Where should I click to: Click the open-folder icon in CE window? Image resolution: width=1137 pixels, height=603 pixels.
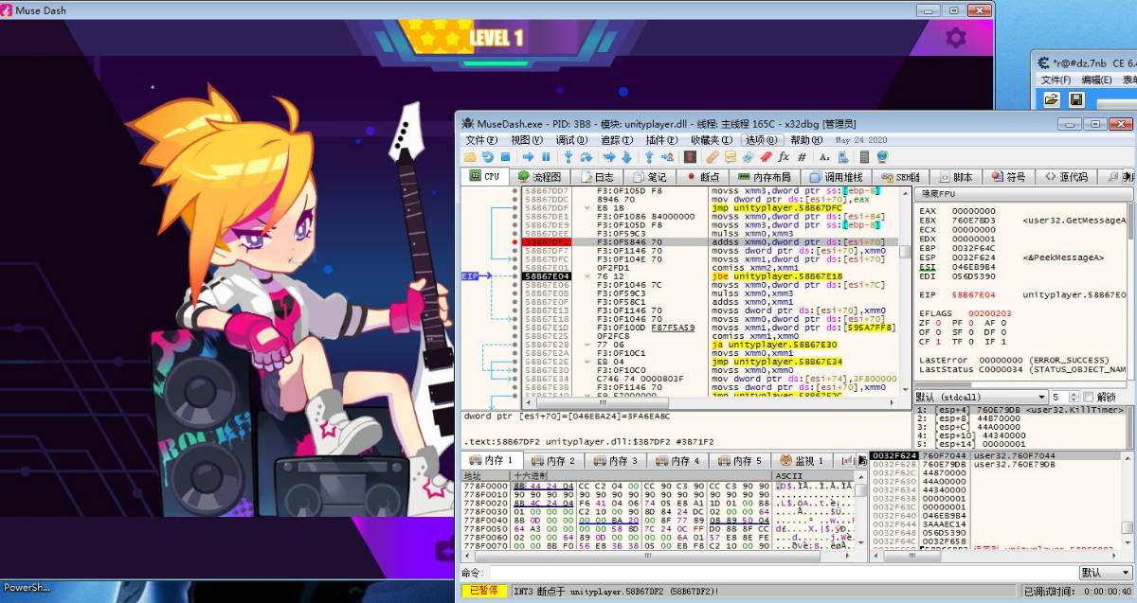(x=1052, y=99)
